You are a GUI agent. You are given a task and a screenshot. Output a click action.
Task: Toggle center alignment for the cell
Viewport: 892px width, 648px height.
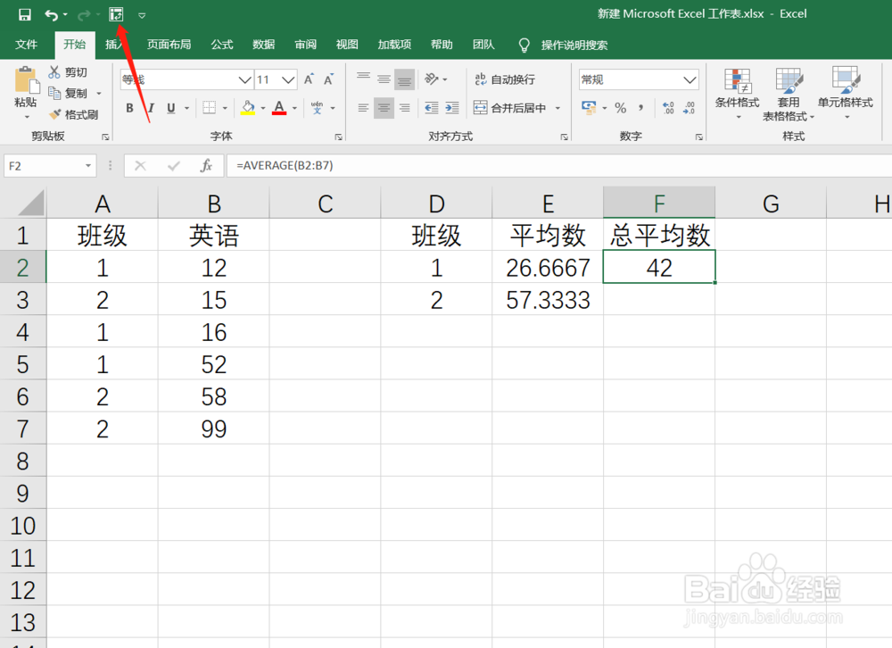[x=383, y=108]
